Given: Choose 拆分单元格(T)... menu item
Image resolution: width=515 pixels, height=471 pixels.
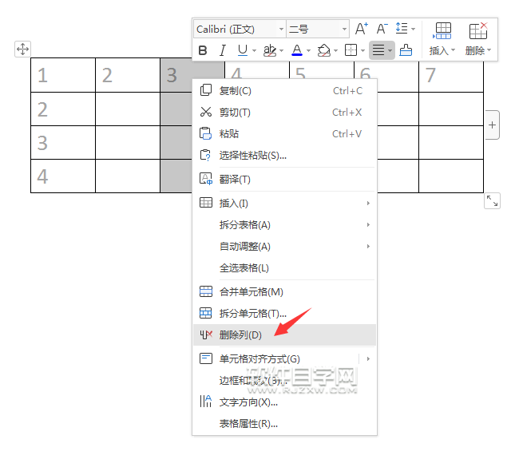Looking at the screenshot, I should 284,314.
